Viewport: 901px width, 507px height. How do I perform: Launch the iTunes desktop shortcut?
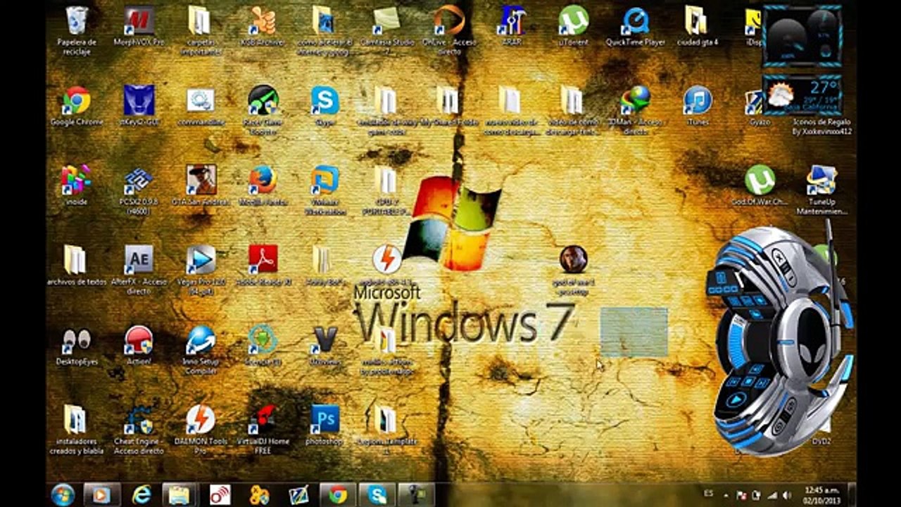tap(697, 101)
